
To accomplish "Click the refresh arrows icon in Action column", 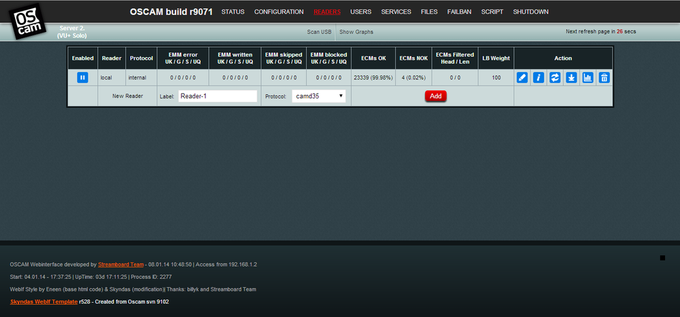I will pyautogui.click(x=555, y=78).
